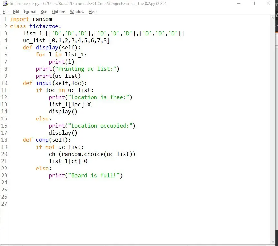Click on 'import random' line
Image resolution: width=278 pixels, height=246 pixels.
click(x=31, y=19)
